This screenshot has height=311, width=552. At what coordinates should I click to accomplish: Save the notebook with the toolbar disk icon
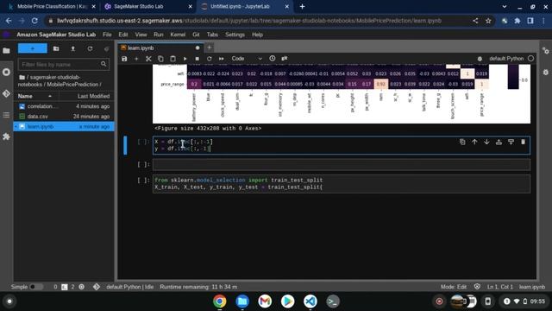pyautogui.click(x=124, y=59)
